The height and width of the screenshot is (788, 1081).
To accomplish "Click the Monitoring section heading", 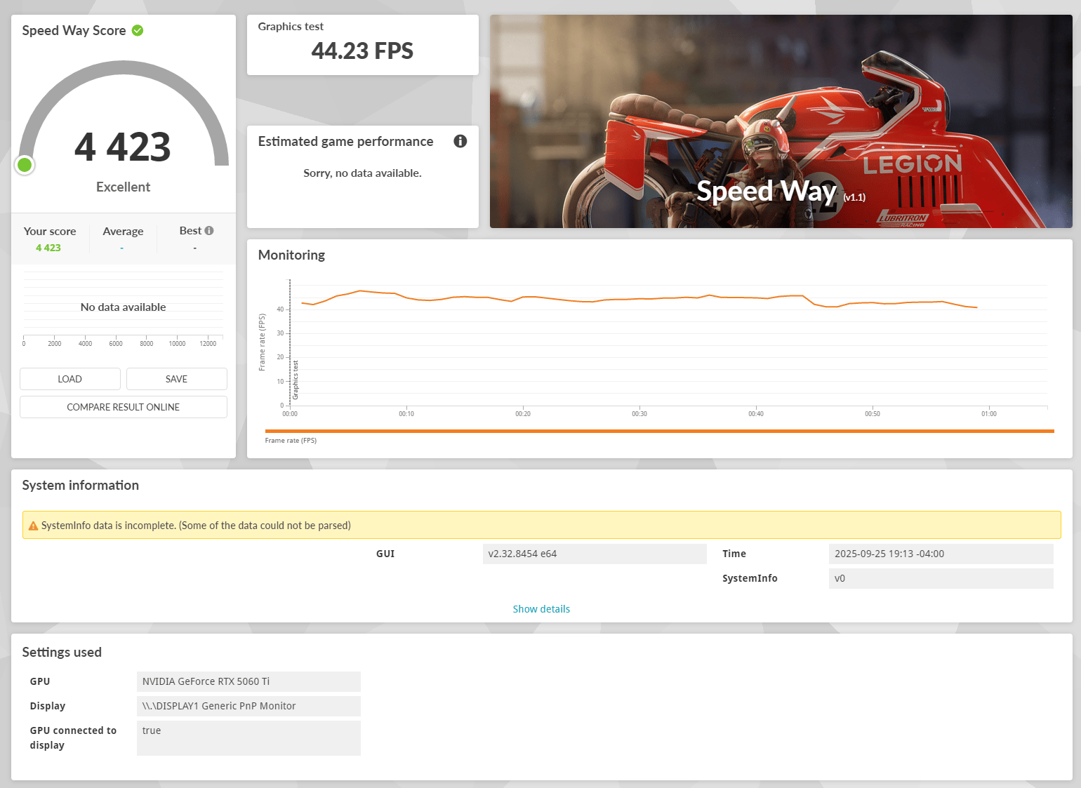I will tap(291, 255).
